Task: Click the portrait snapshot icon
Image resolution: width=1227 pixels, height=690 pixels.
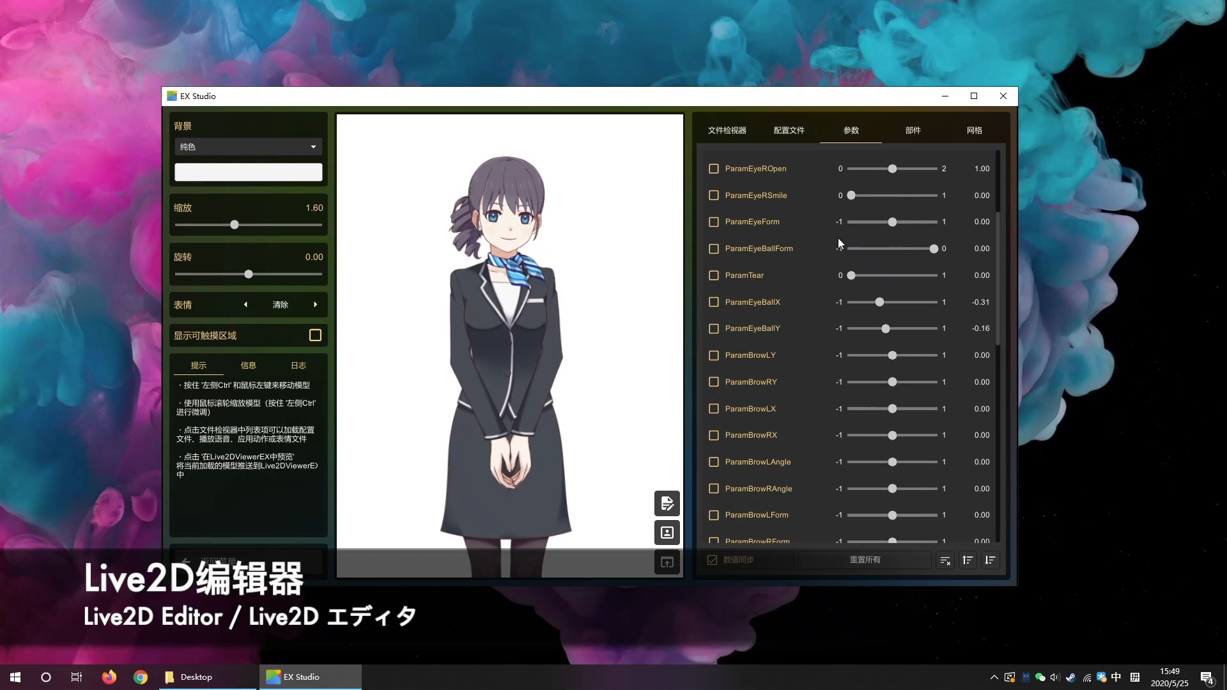Action: coord(667,532)
